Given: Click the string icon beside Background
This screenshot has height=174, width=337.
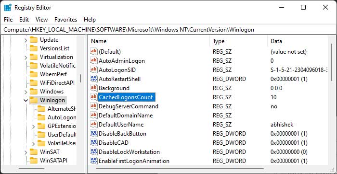Looking at the screenshot, I should tap(94, 88).
